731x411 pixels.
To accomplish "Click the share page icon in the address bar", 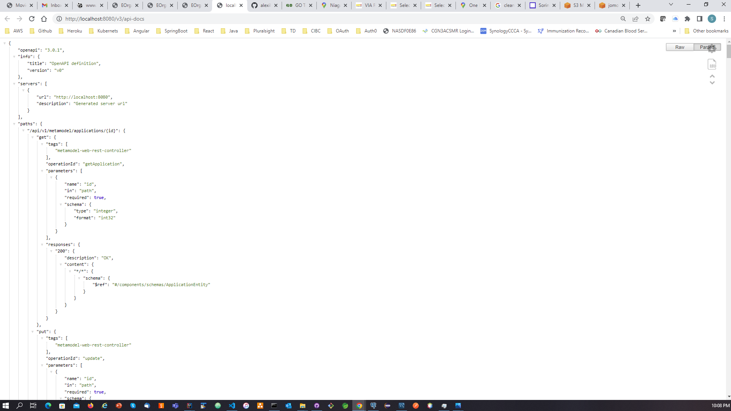I will click(635, 19).
